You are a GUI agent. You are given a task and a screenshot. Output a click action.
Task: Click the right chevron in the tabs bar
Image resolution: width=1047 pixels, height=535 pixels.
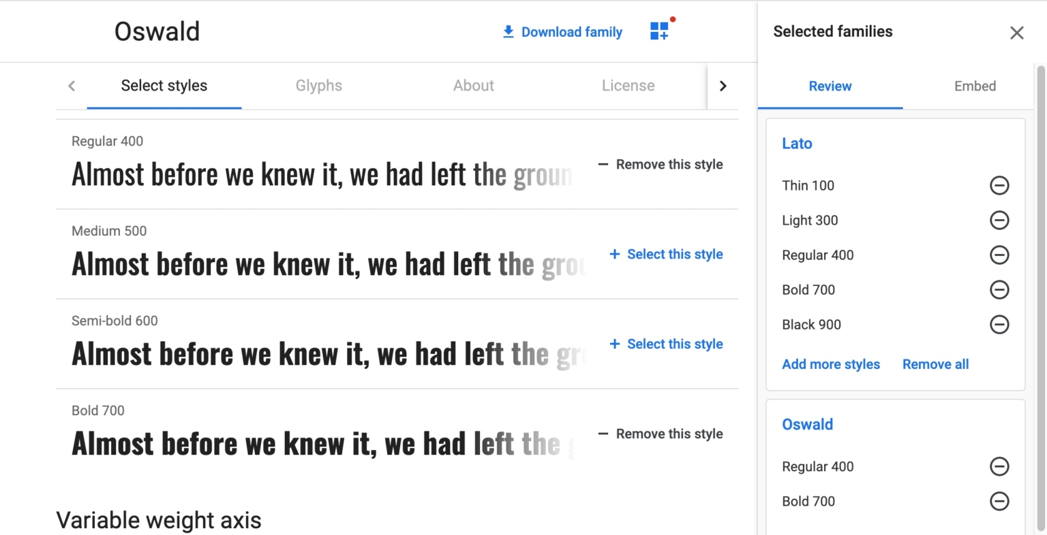point(723,86)
